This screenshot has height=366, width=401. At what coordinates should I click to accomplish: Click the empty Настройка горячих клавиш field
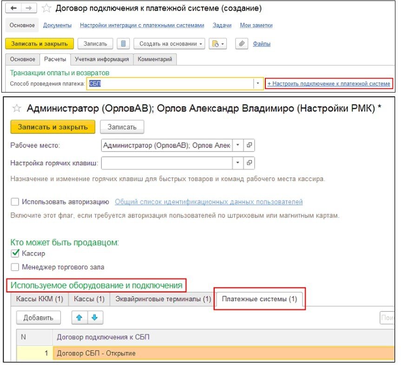167,162
